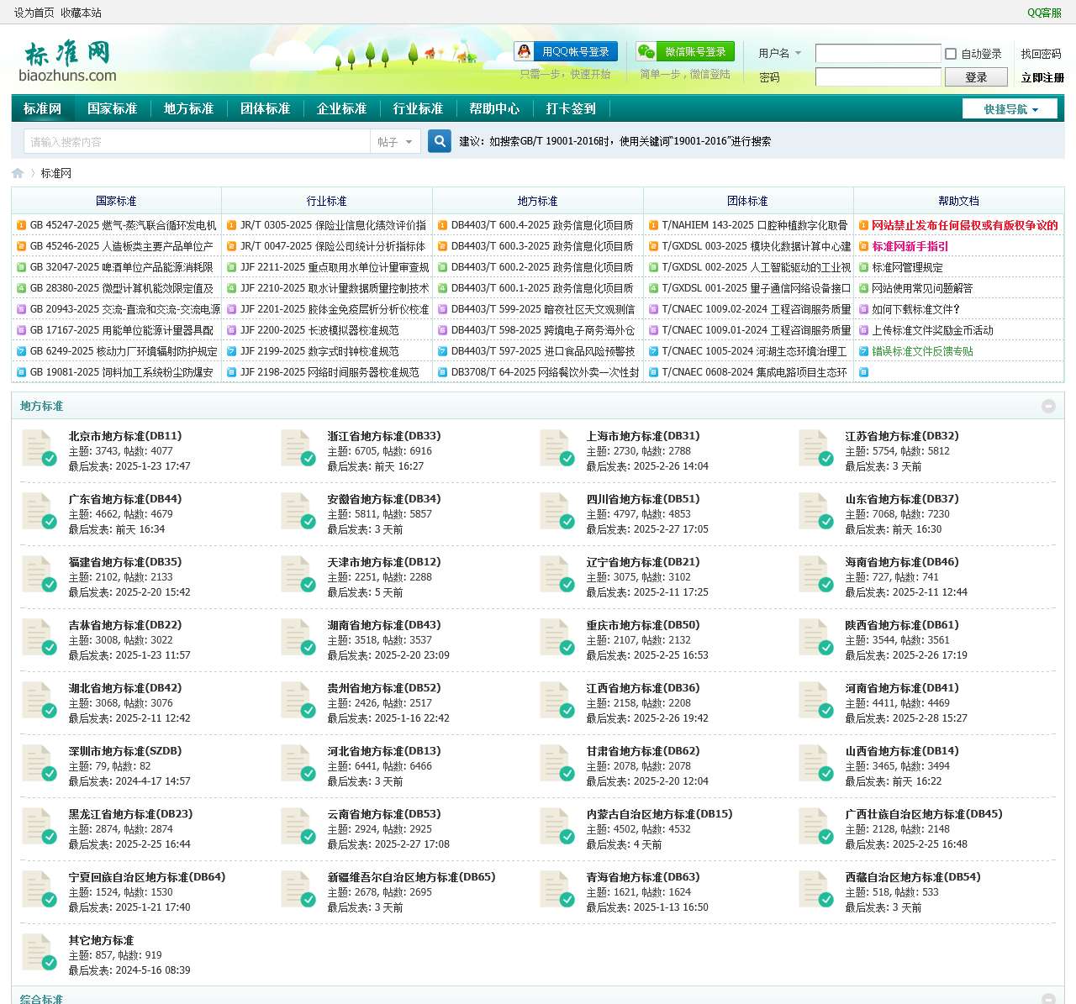
Task: Click the search content input field
Action: coord(197,142)
